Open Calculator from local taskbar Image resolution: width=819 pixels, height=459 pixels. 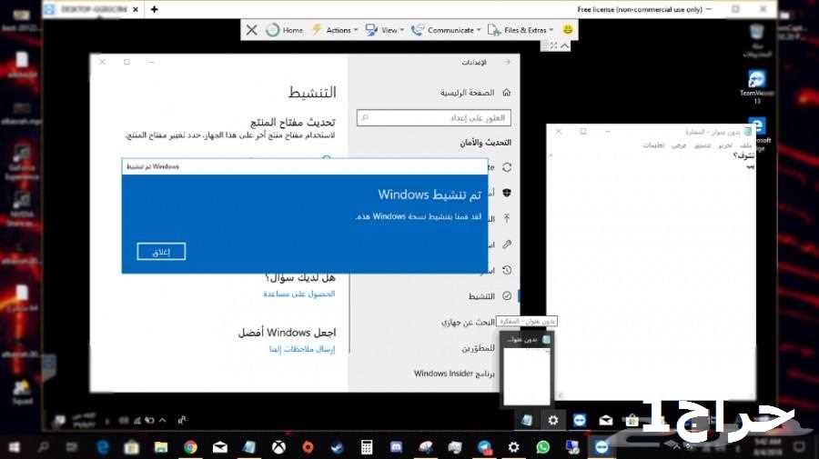click(367, 447)
